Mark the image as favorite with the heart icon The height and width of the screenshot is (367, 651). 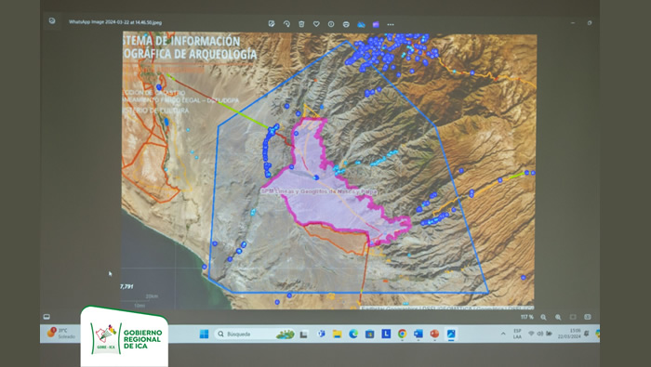(x=316, y=24)
